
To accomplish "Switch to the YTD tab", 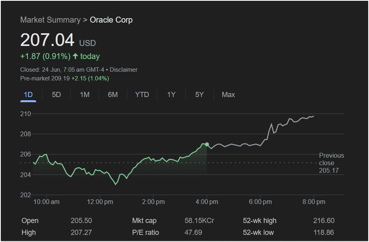I will [142, 95].
